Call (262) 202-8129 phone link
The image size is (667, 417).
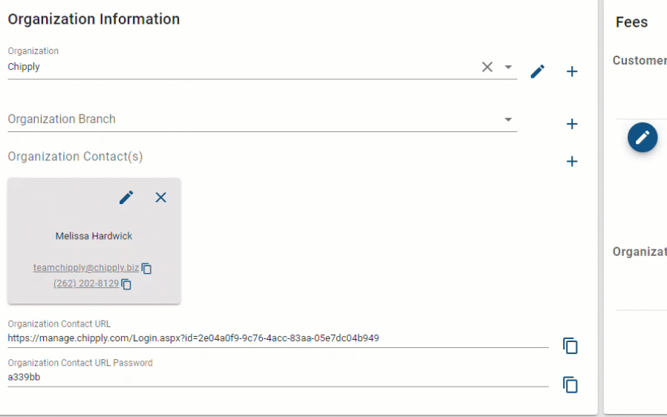pyautogui.click(x=86, y=283)
